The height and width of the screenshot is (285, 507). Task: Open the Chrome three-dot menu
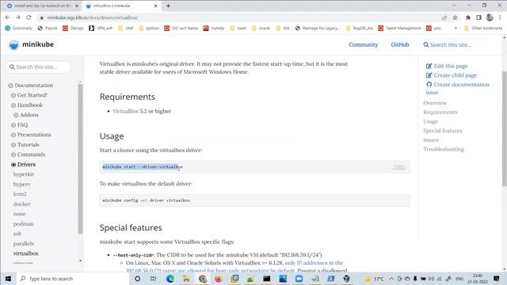coord(500,17)
